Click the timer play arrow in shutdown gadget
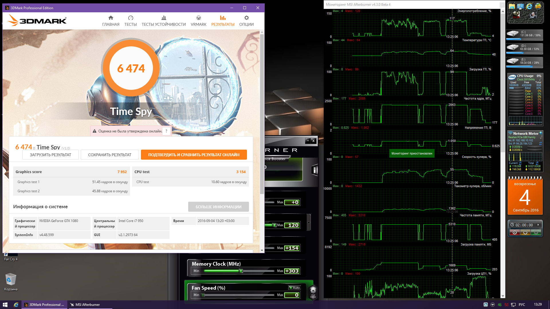550x309 pixels. (x=538, y=225)
